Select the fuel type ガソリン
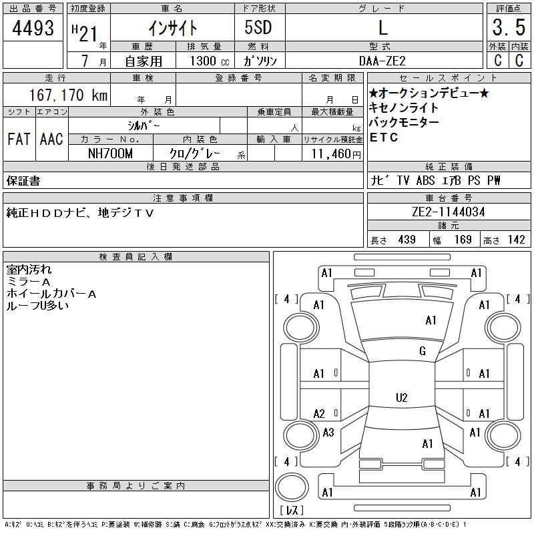Image resolution: width=534 pixels, height=534 pixels. point(260,61)
